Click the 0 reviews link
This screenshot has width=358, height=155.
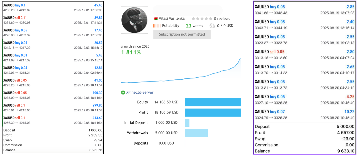pos(222,19)
